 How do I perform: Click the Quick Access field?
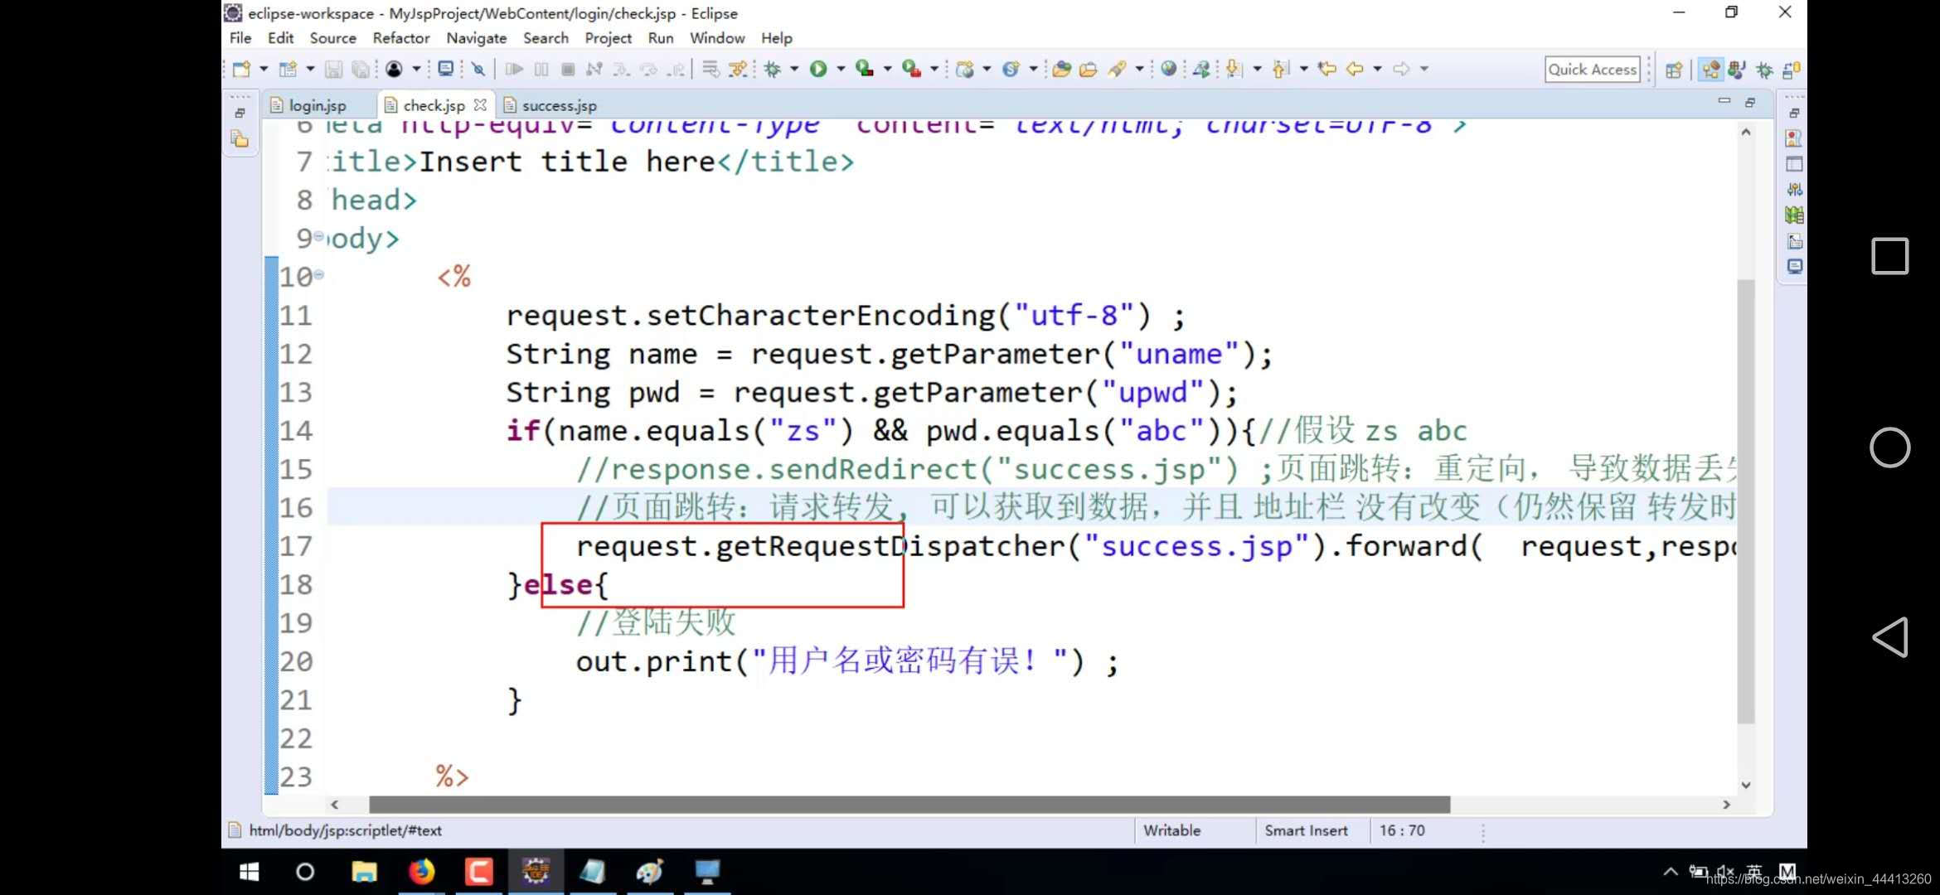coord(1593,70)
